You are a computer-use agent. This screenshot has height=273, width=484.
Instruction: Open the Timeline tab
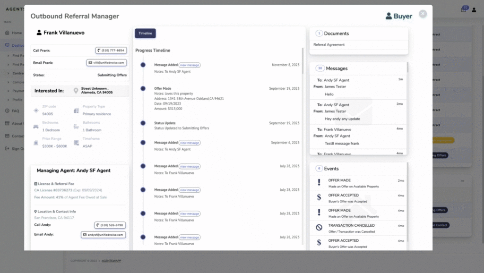[x=145, y=34]
